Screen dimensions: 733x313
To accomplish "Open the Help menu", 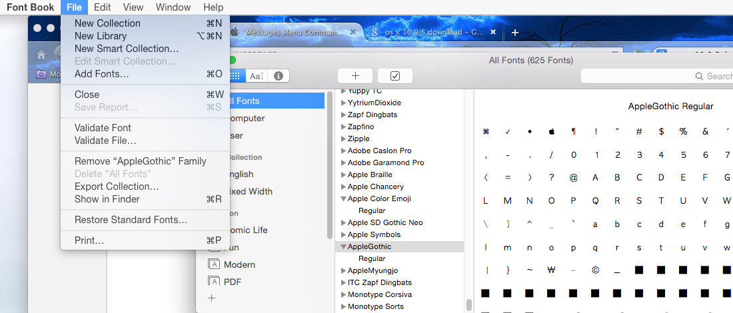I will (x=213, y=7).
